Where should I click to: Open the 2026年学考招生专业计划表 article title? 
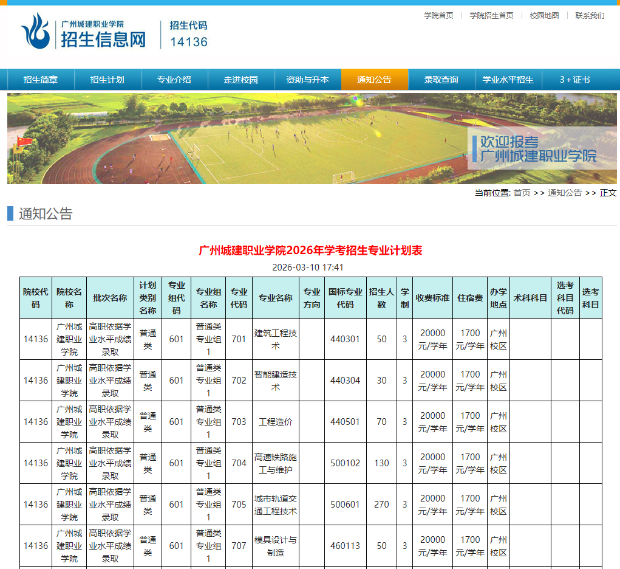(x=310, y=250)
